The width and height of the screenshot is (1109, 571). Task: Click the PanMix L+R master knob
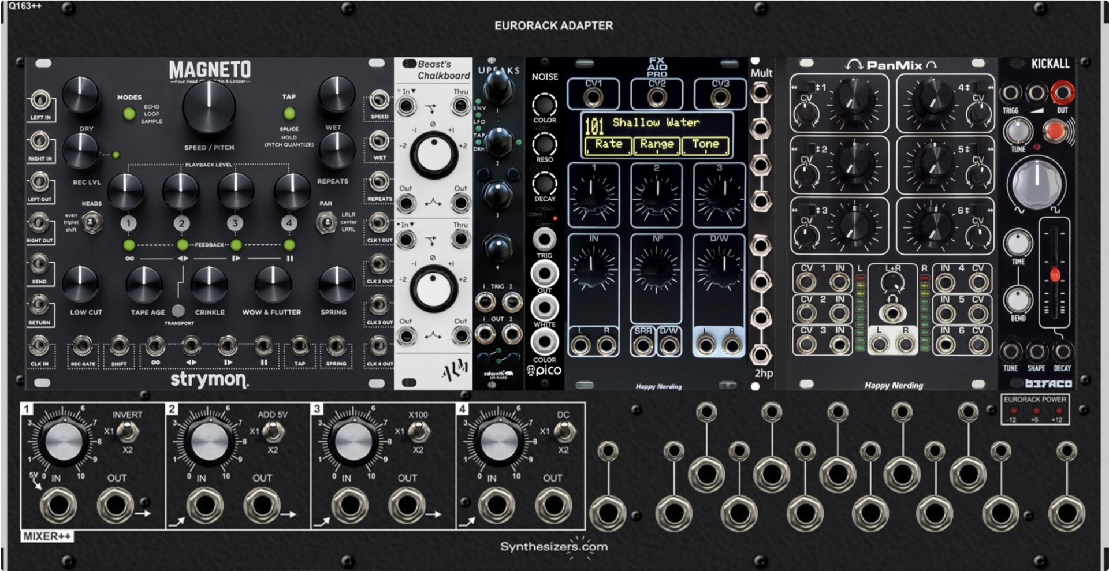point(892,282)
